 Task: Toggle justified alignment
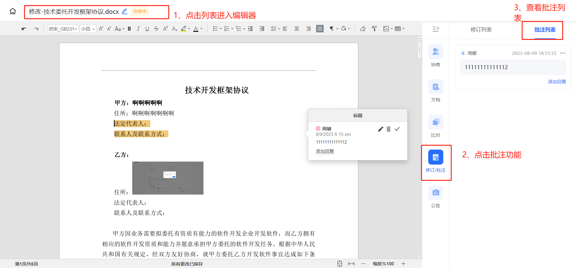click(320, 29)
